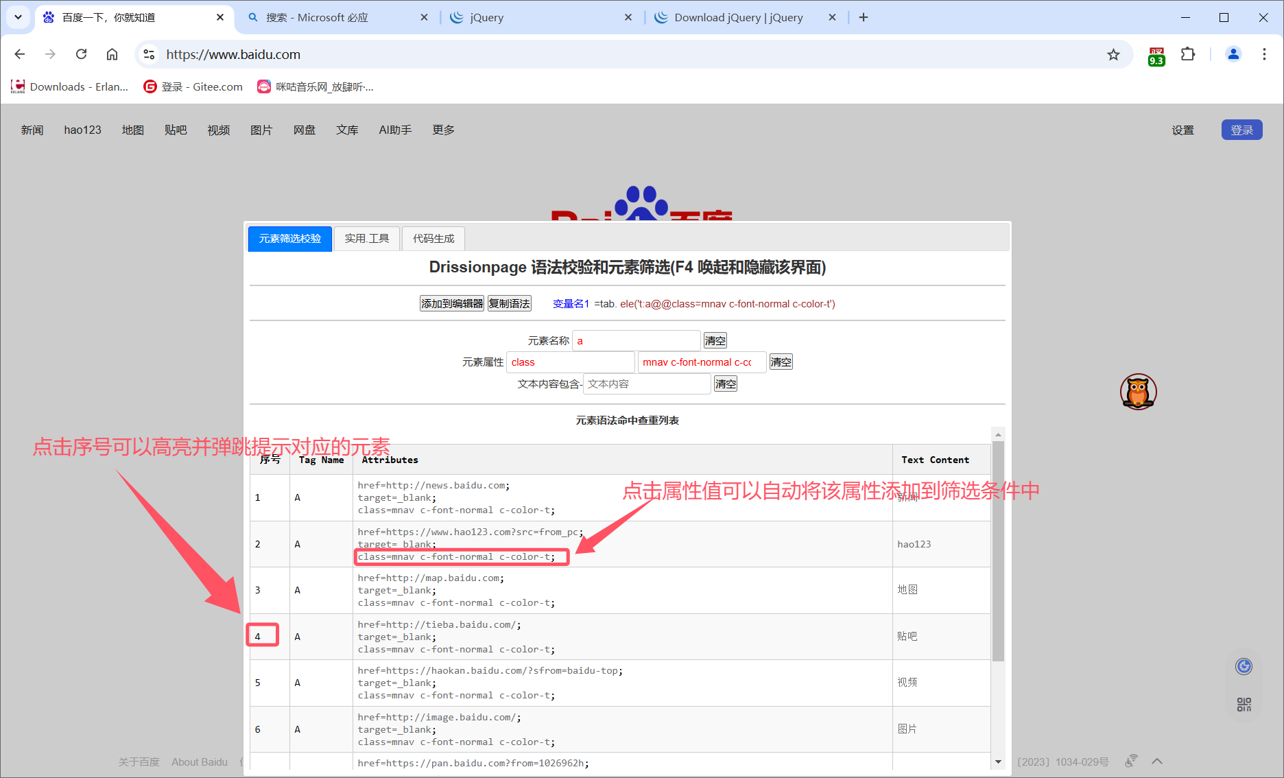Reload the current page

pos(81,54)
